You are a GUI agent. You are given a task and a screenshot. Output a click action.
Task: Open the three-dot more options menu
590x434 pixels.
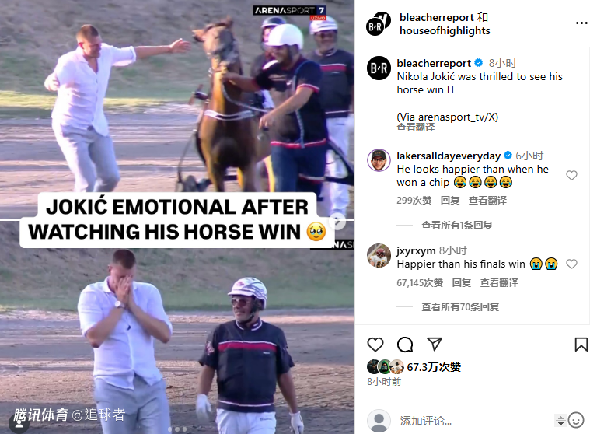(x=581, y=23)
